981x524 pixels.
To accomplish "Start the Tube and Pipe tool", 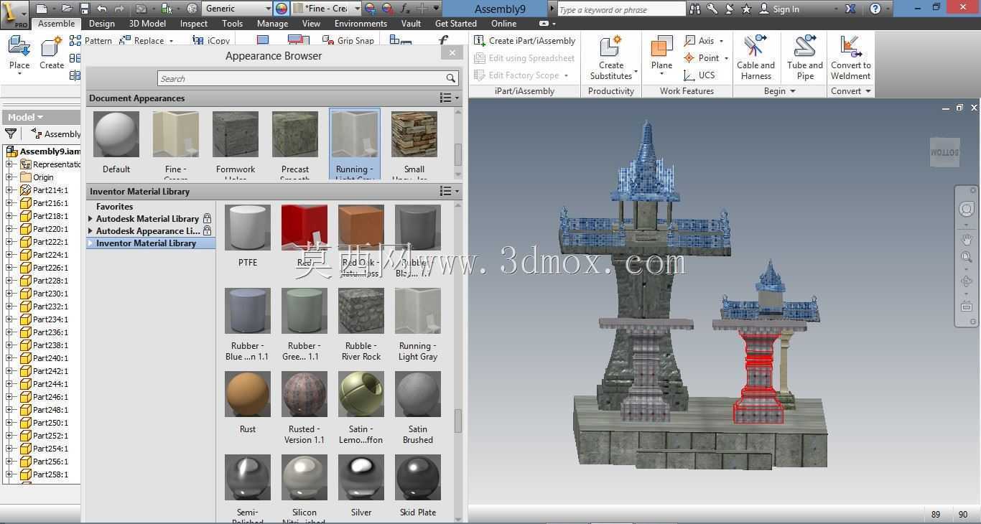I will pos(805,57).
